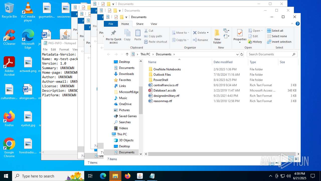
Task: Open Firefox desktop icon
Action: coord(9,119)
